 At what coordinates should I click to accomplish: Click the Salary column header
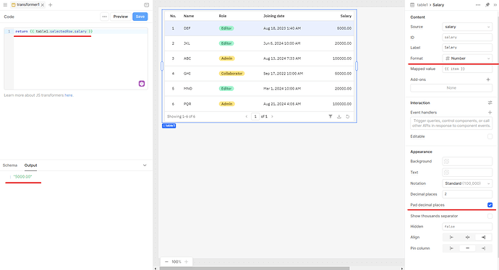(x=346, y=16)
